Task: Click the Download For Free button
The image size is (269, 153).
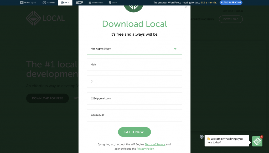Action: 47,98
